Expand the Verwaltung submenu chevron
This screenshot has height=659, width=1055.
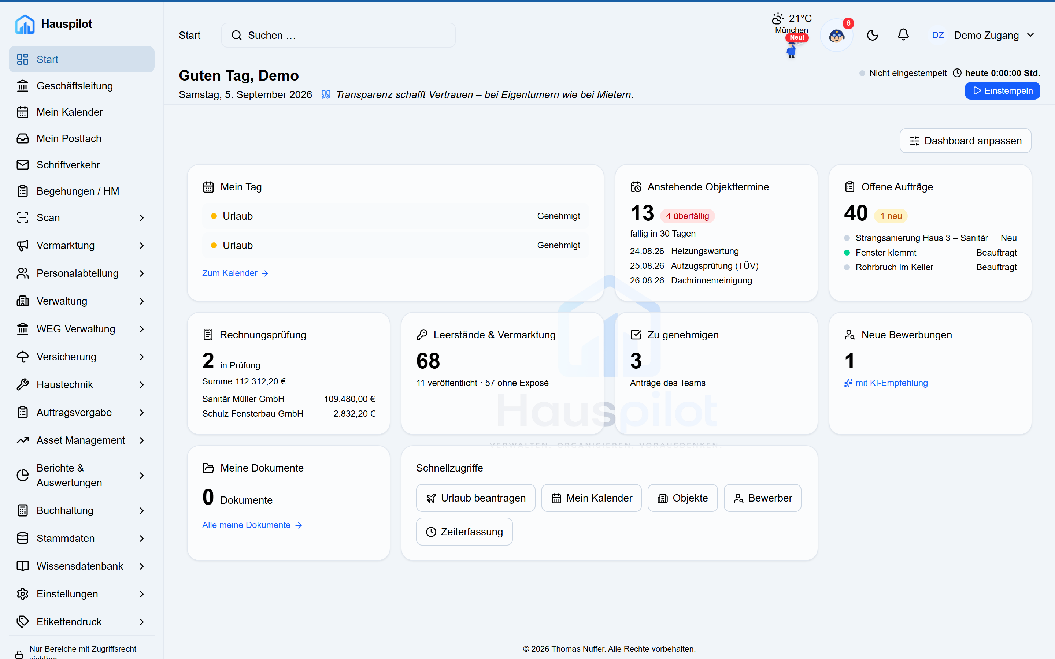[x=142, y=301]
